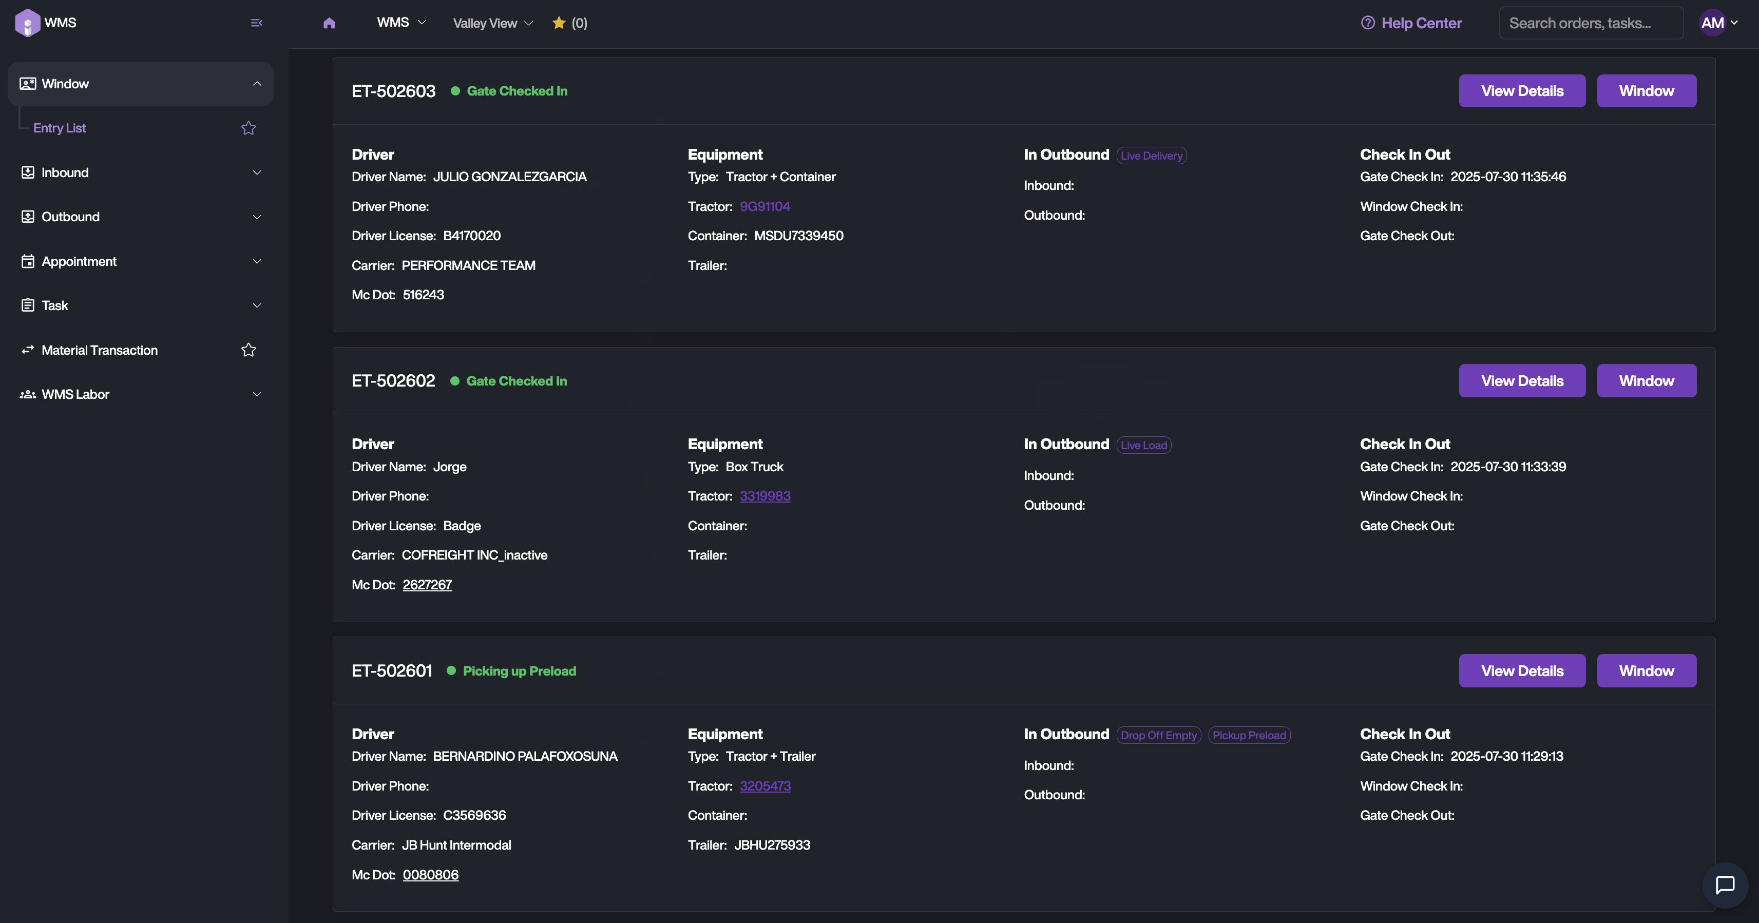Click the WMS logo icon
The width and height of the screenshot is (1759, 923).
[27, 23]
